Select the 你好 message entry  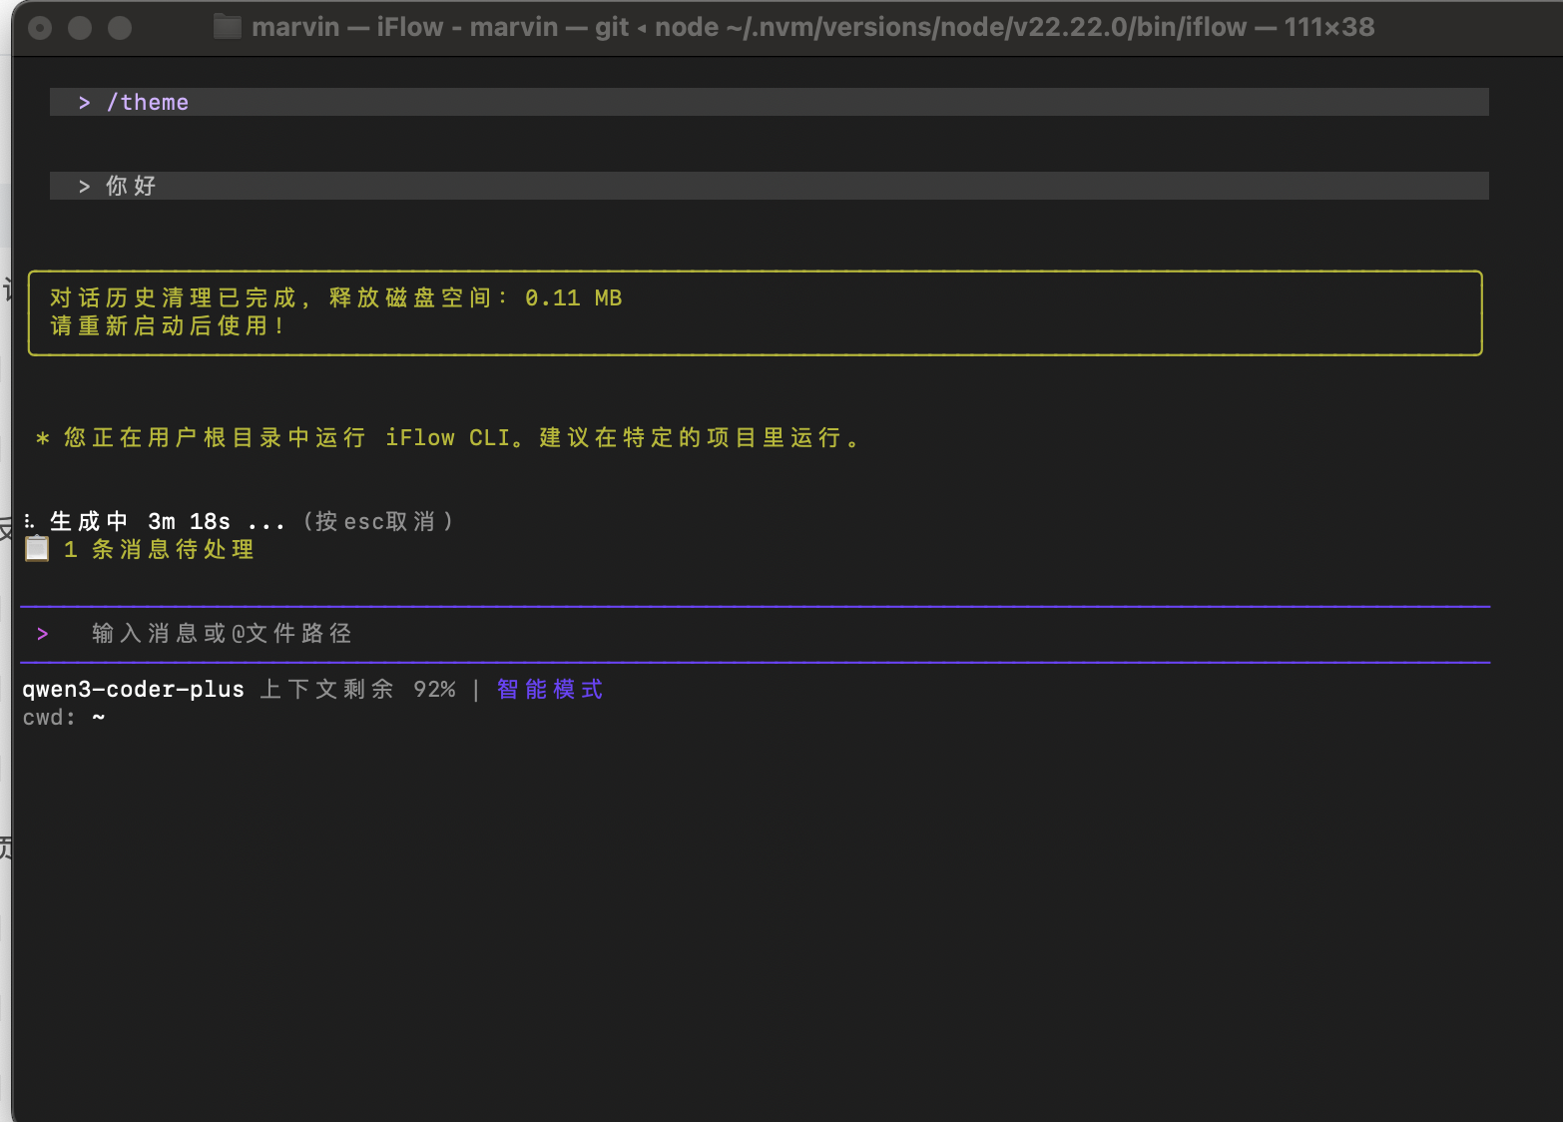click(x=131, y=186)
